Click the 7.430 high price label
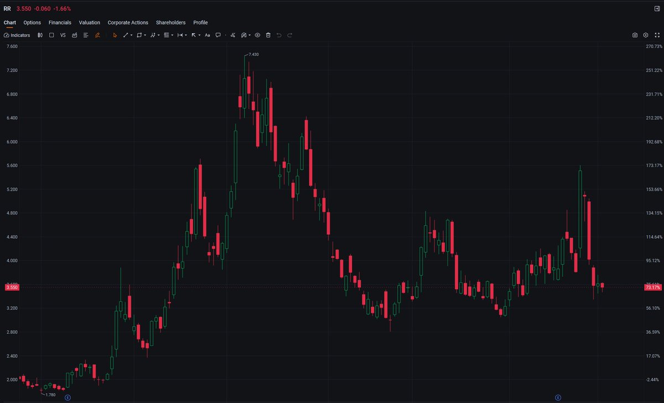 253,54
